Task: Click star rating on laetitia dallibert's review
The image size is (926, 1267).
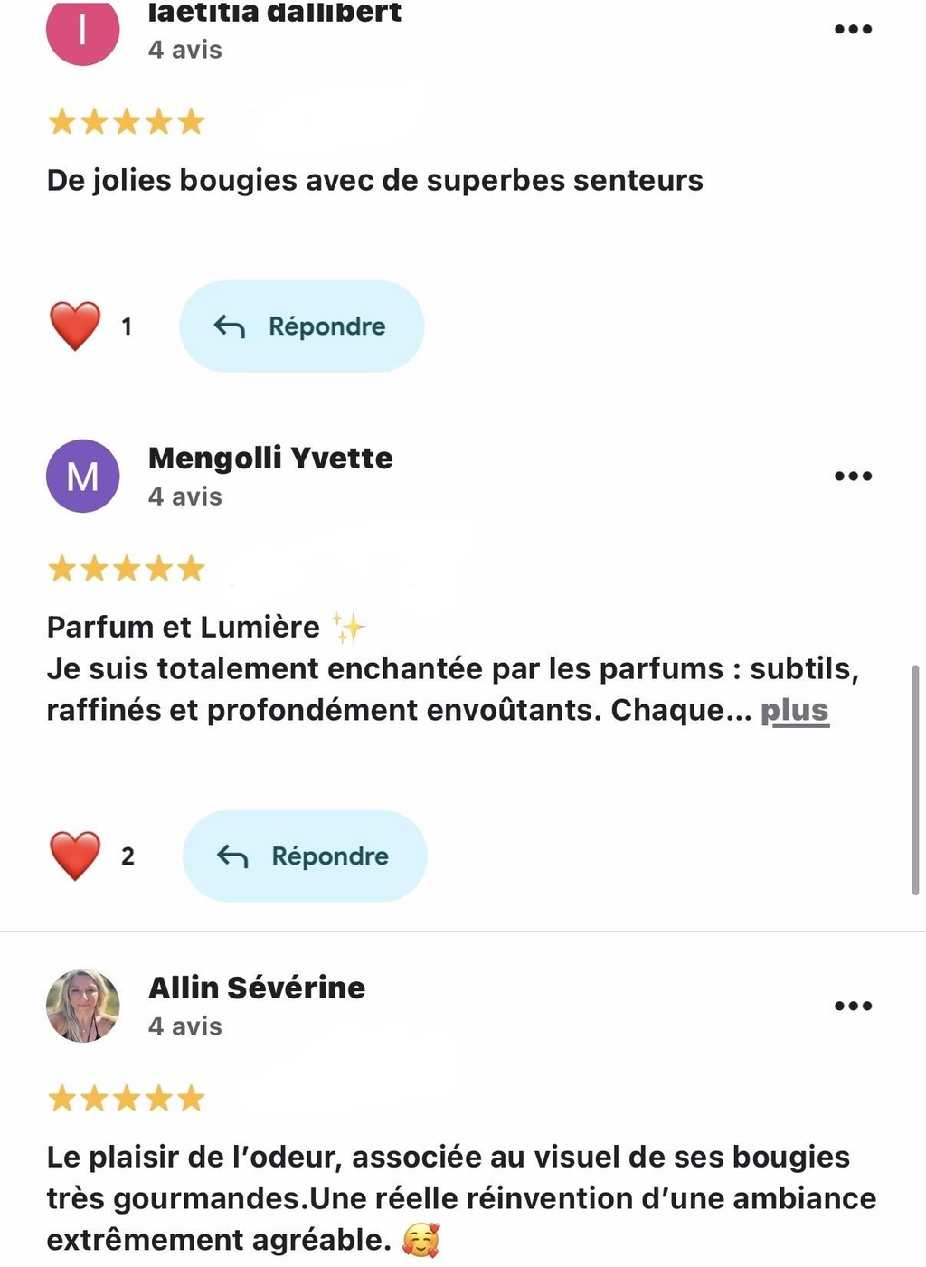Action: (x=127, y=121)
